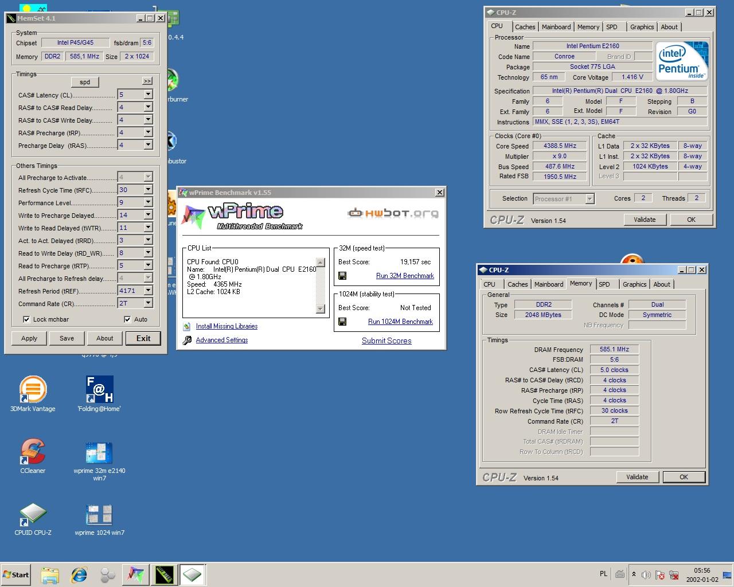Open Write to Read Delayed (tWTR) dropdown
Screen dimensions: 734x587
[x=148, y=228]
